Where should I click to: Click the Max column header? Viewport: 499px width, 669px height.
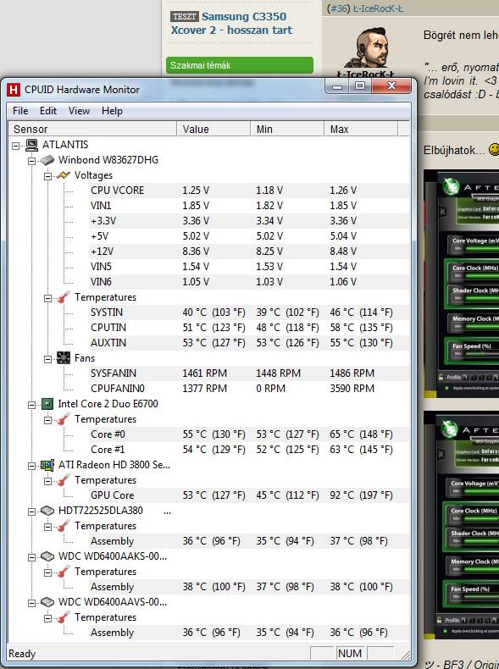click(x=361, y=129)
